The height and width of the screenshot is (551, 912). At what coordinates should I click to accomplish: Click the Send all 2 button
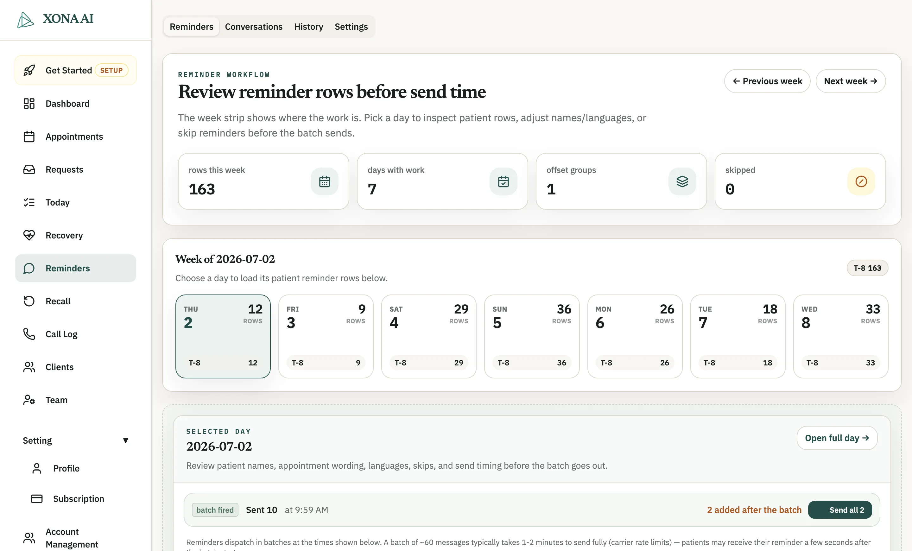tap(840, 510)
